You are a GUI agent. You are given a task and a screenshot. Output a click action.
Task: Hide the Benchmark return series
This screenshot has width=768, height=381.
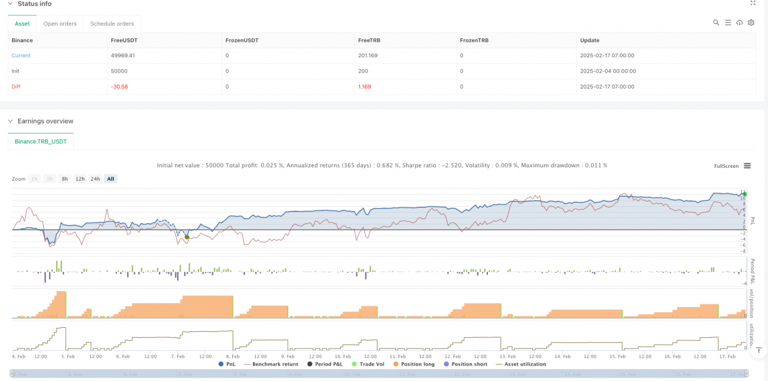click(x=271, y=364)
